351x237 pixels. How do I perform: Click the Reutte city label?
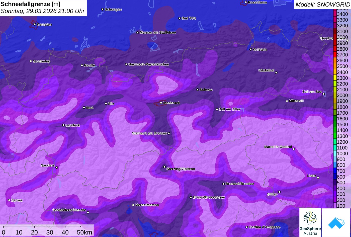pos(90,65)
